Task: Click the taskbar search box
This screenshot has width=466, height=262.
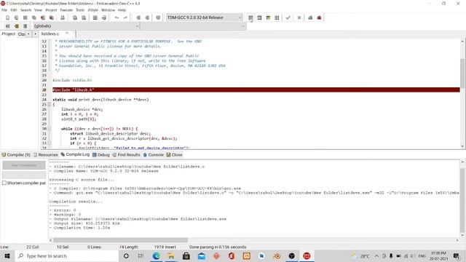Action: coord(66,255)
